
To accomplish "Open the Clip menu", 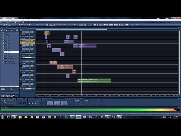I will point(12,20).
